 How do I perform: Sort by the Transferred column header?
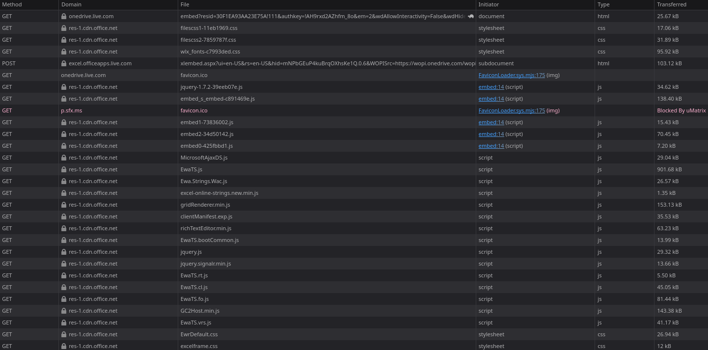coord(671,4)
